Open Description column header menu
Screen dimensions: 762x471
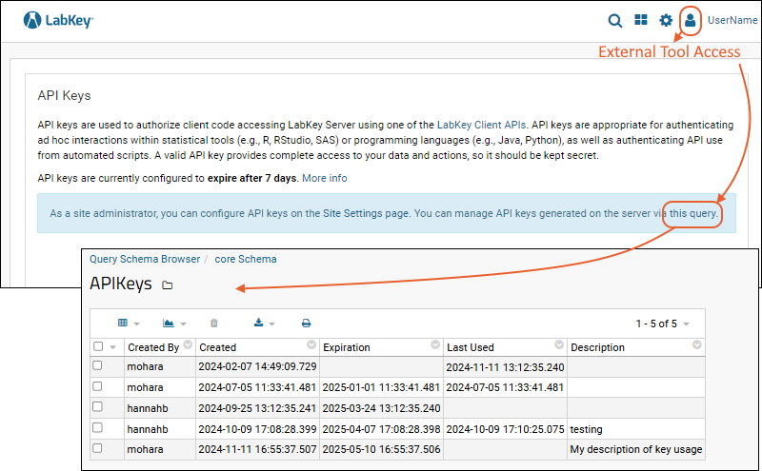[697, 344]
